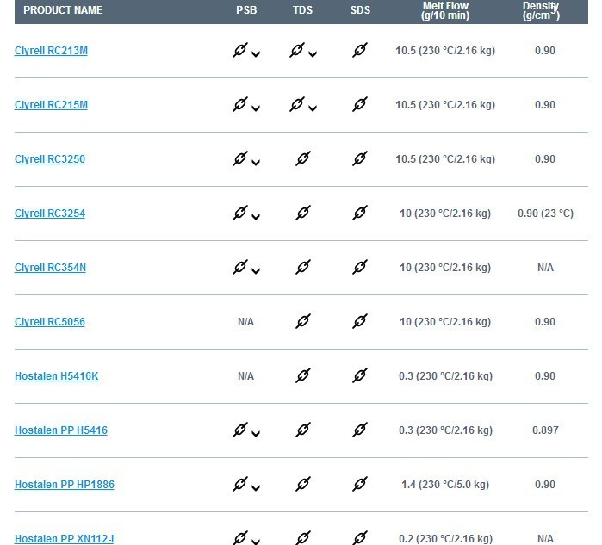602x545 pixels.
Task: Expand PSB dropdown arrow for Clyrell RC213M
Action: point(256,54)
